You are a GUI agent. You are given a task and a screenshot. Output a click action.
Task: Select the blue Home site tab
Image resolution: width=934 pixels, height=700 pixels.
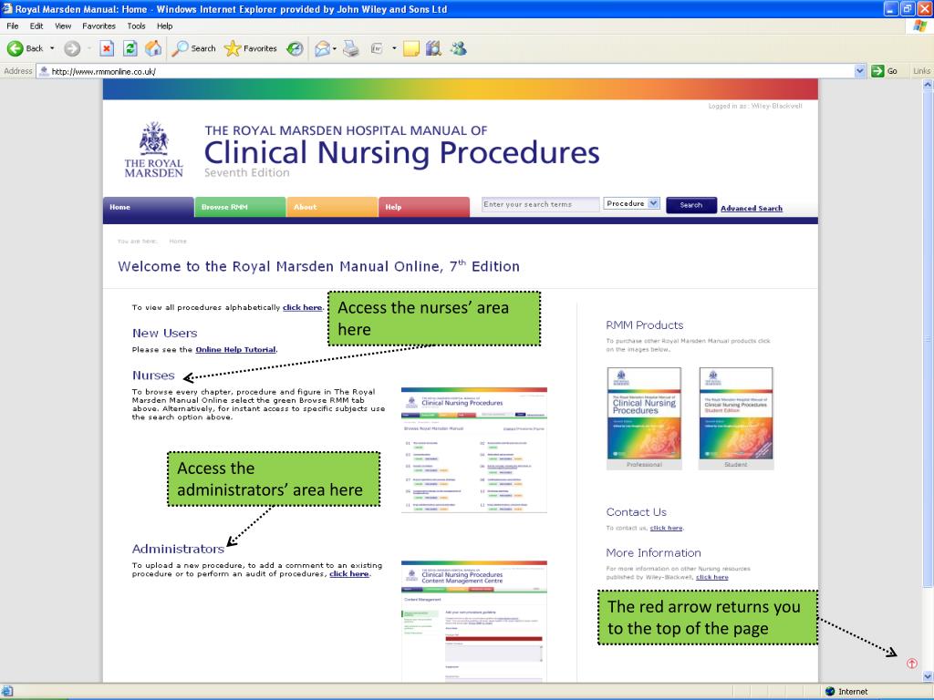149,207
